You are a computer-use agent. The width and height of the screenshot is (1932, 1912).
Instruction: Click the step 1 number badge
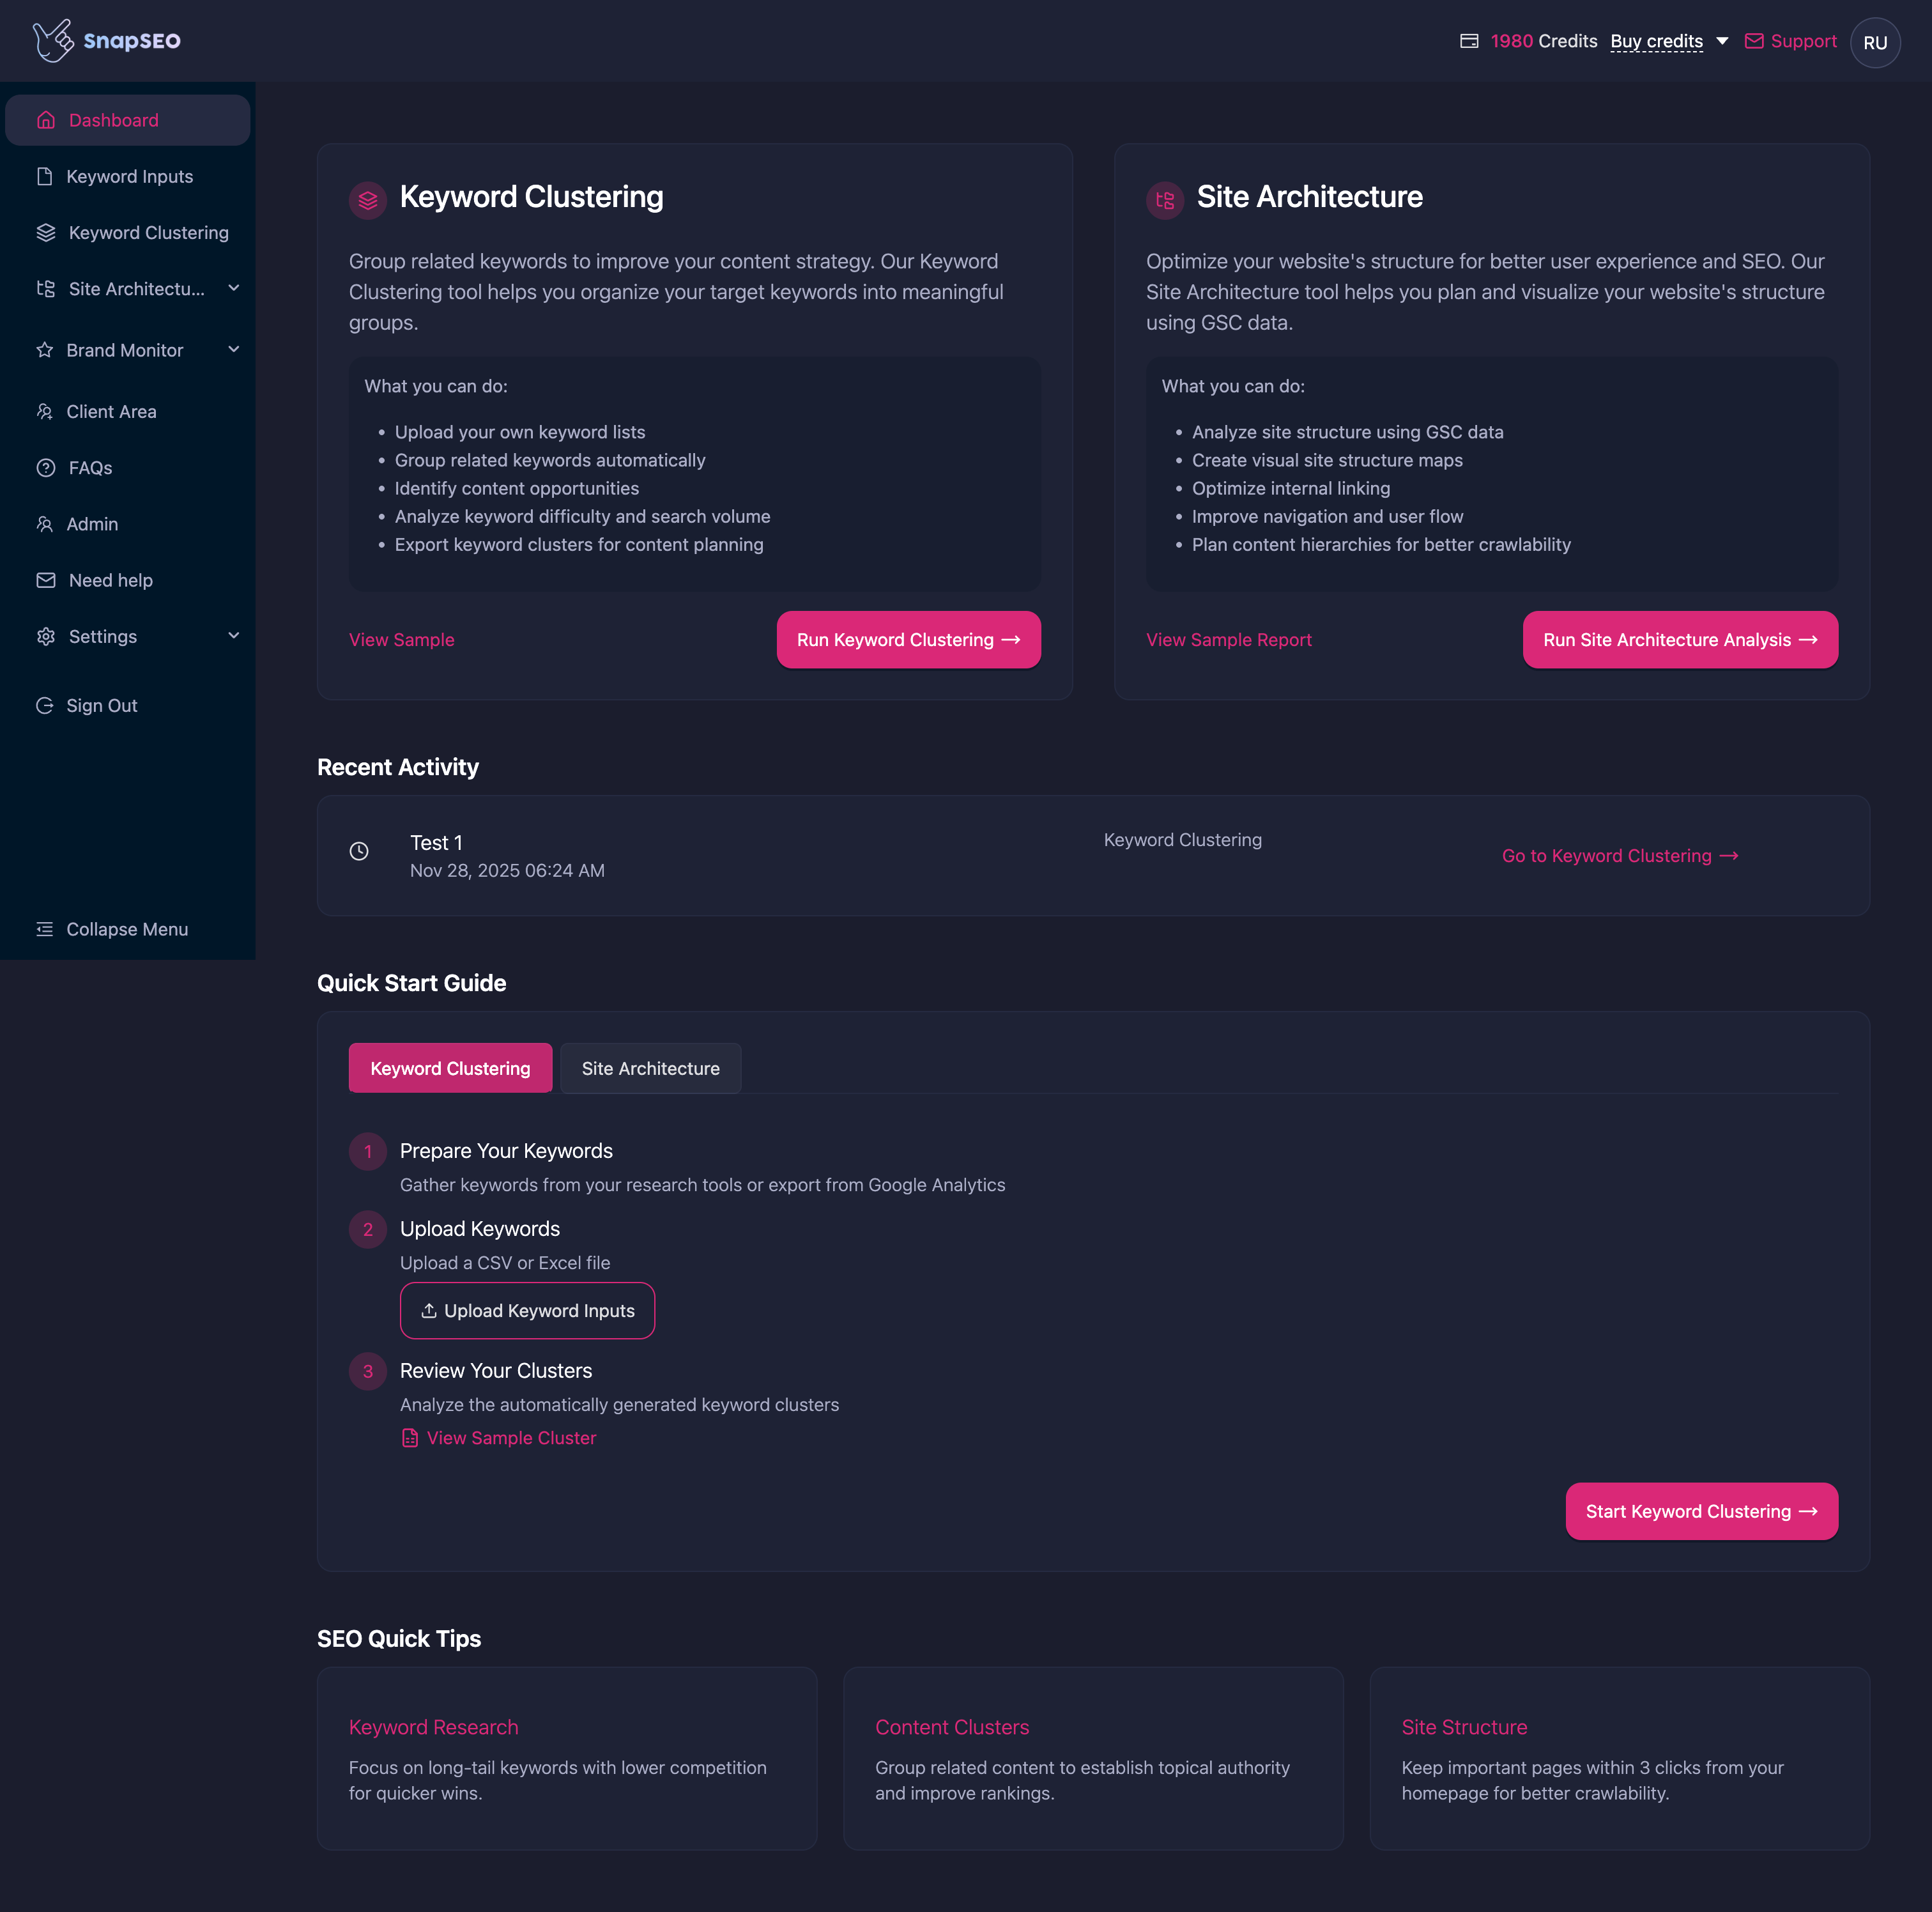point(368,1151)
